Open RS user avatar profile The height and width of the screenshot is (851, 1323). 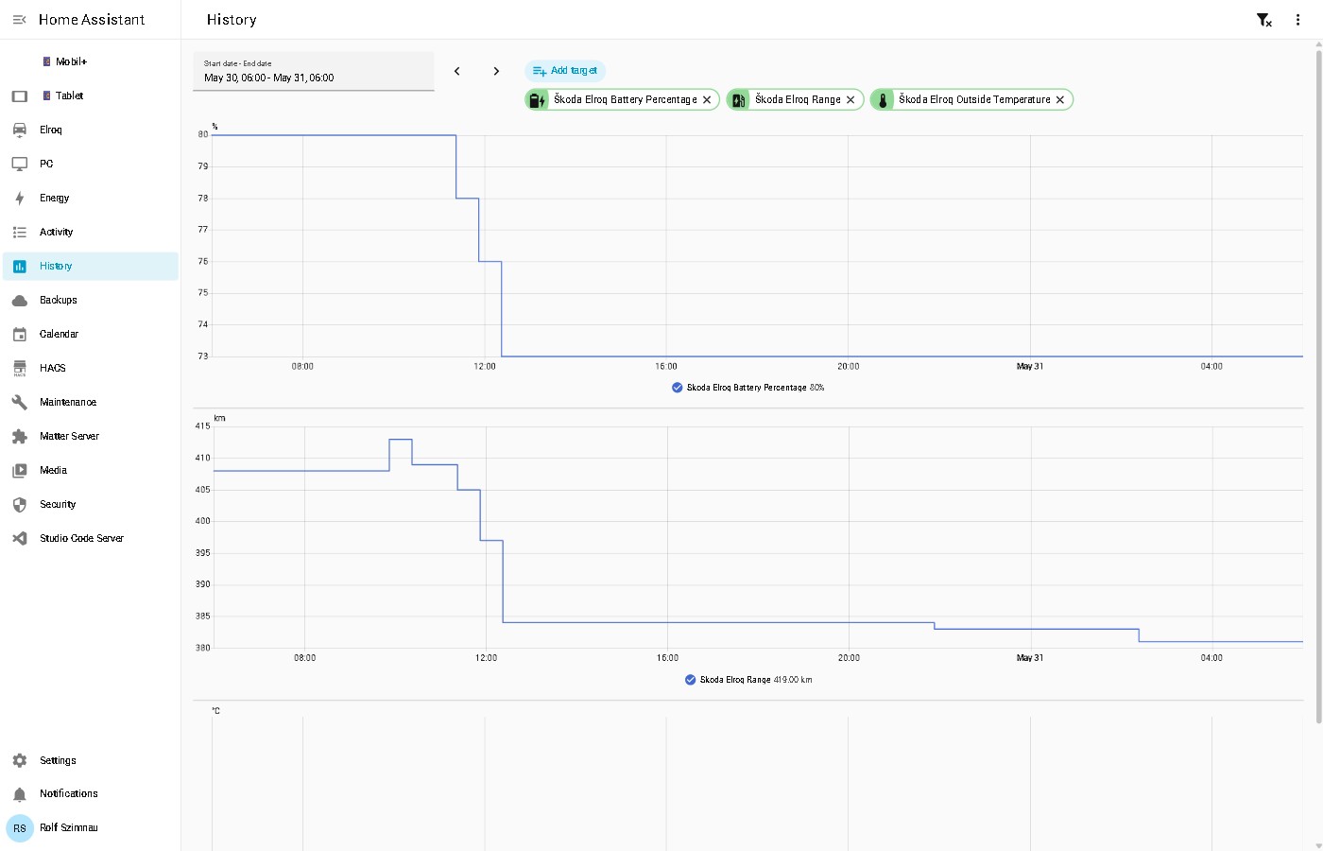20,828
